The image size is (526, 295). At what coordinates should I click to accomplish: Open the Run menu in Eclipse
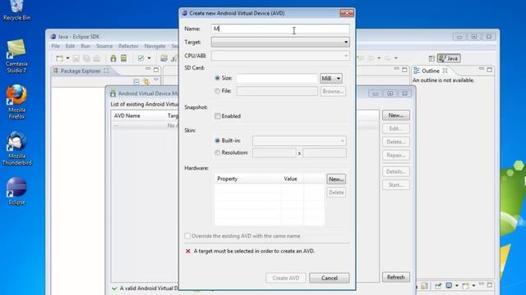click(x=85, y=46)
